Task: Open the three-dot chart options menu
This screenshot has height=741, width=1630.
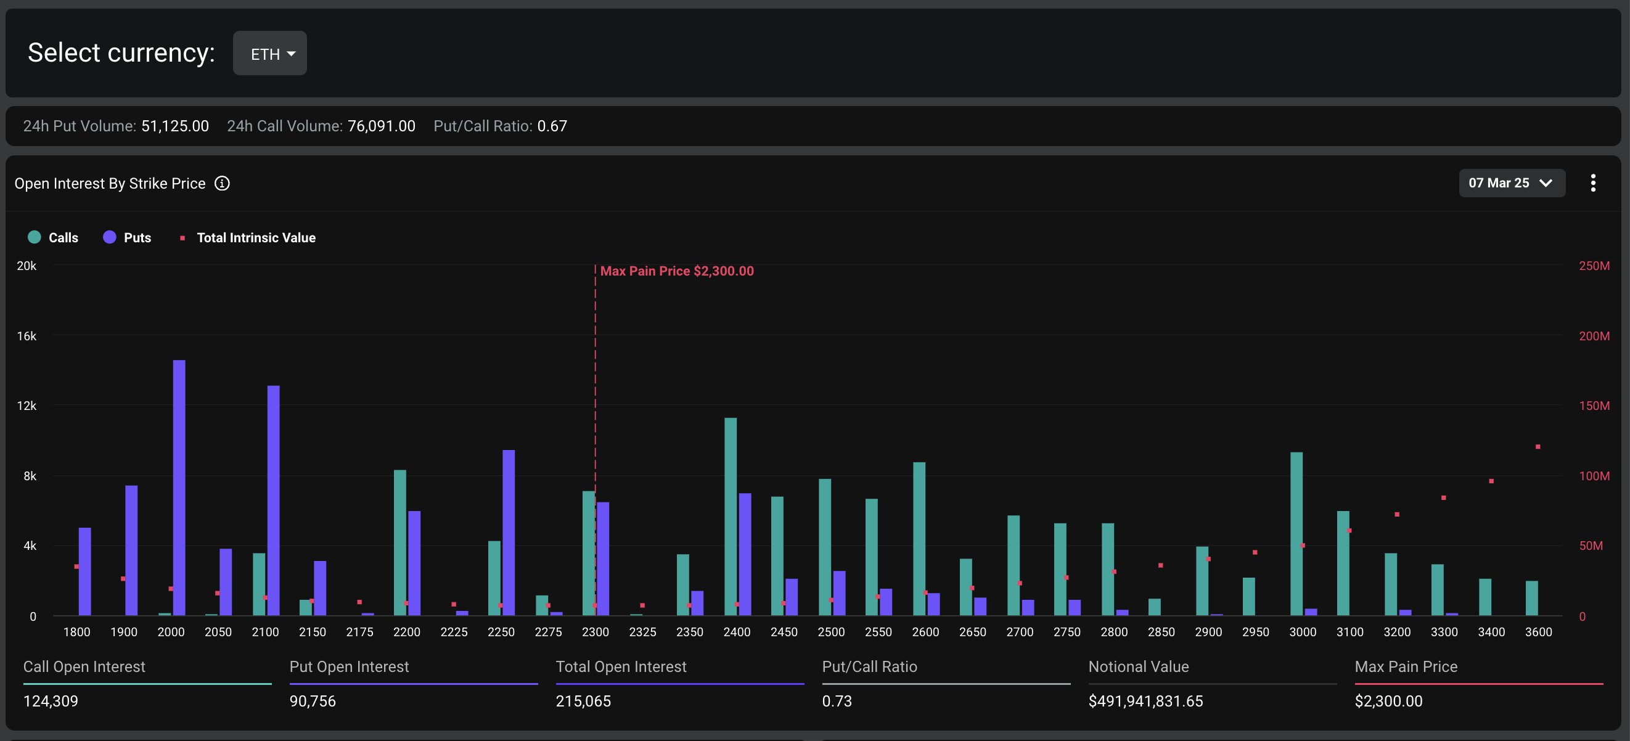Action: 1592,183
